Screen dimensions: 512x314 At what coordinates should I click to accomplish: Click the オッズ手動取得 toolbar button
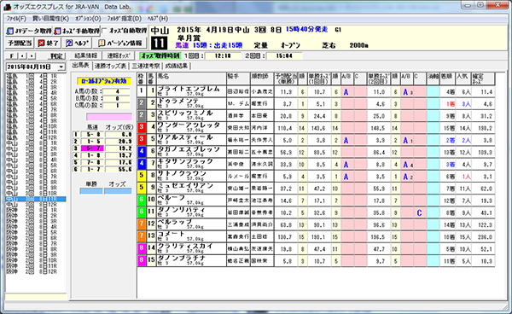tap(77, 32)
